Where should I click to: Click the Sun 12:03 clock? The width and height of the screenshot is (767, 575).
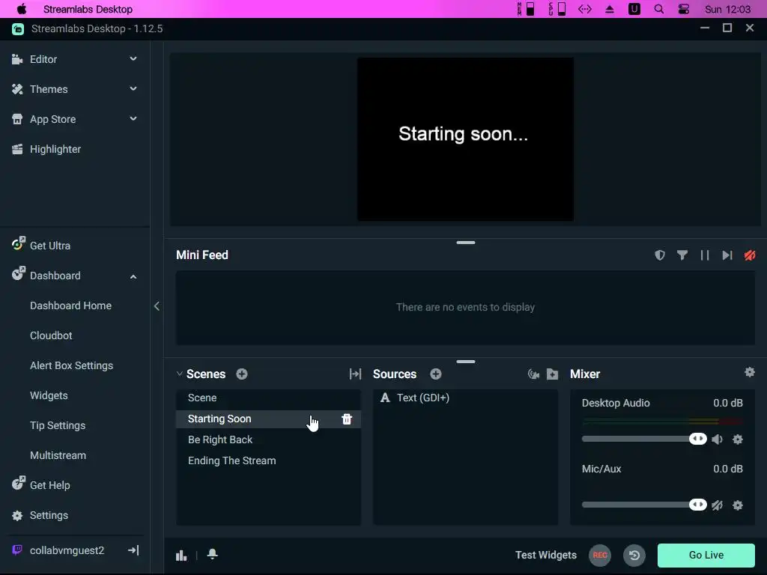(x=727, y=9)
